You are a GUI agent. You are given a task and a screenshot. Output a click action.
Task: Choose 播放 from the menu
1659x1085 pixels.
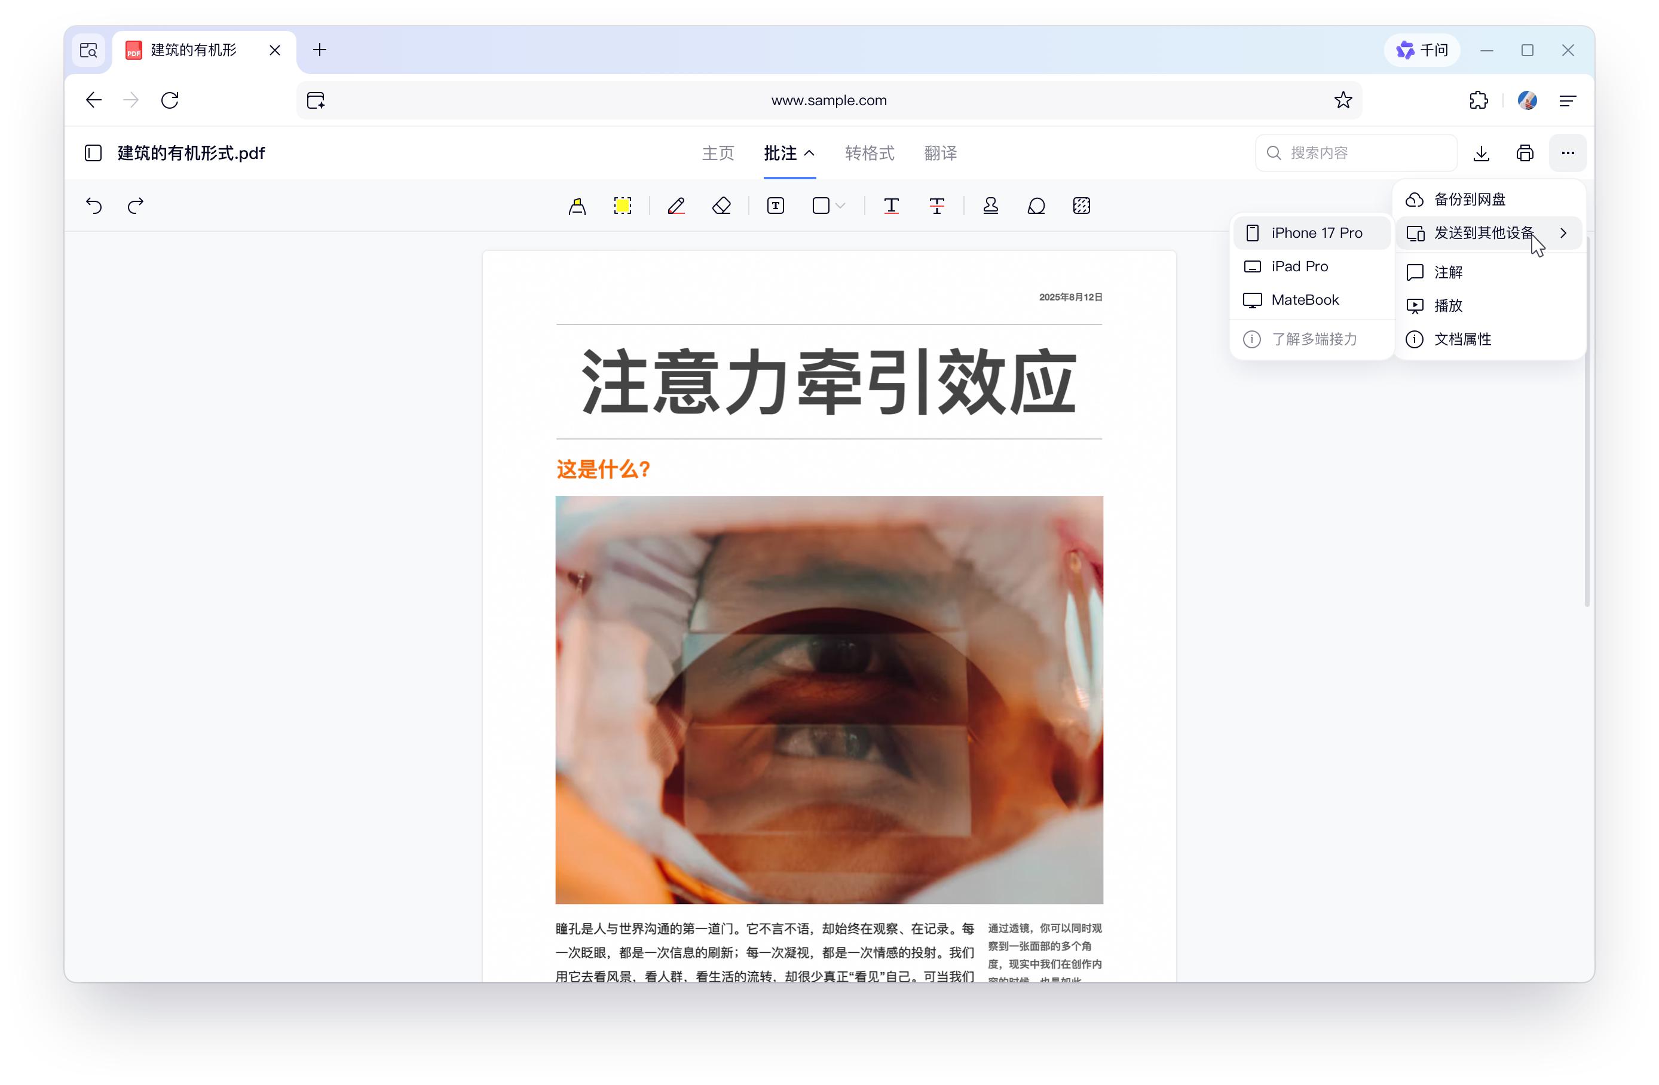[1489, 305]
